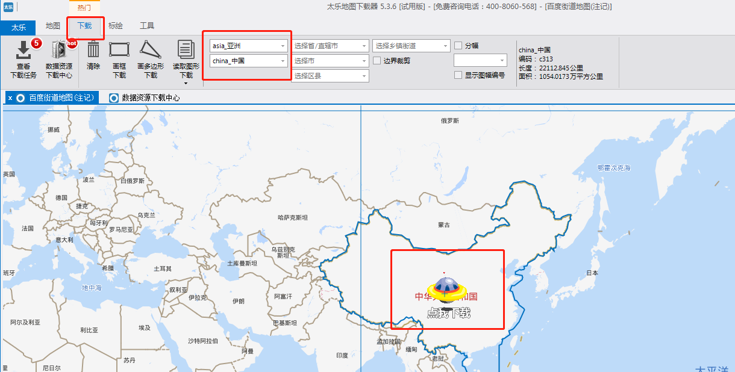This screenshot has width=735, height=372.
Task: Expand the 读取图形下载 dropdown arrow
Action: pyautogui.click(x=186, y=83)
